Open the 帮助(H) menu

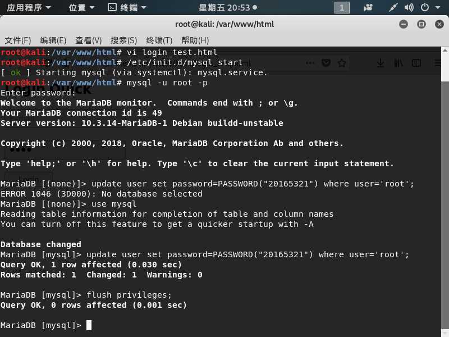click(x=195, y=40)
